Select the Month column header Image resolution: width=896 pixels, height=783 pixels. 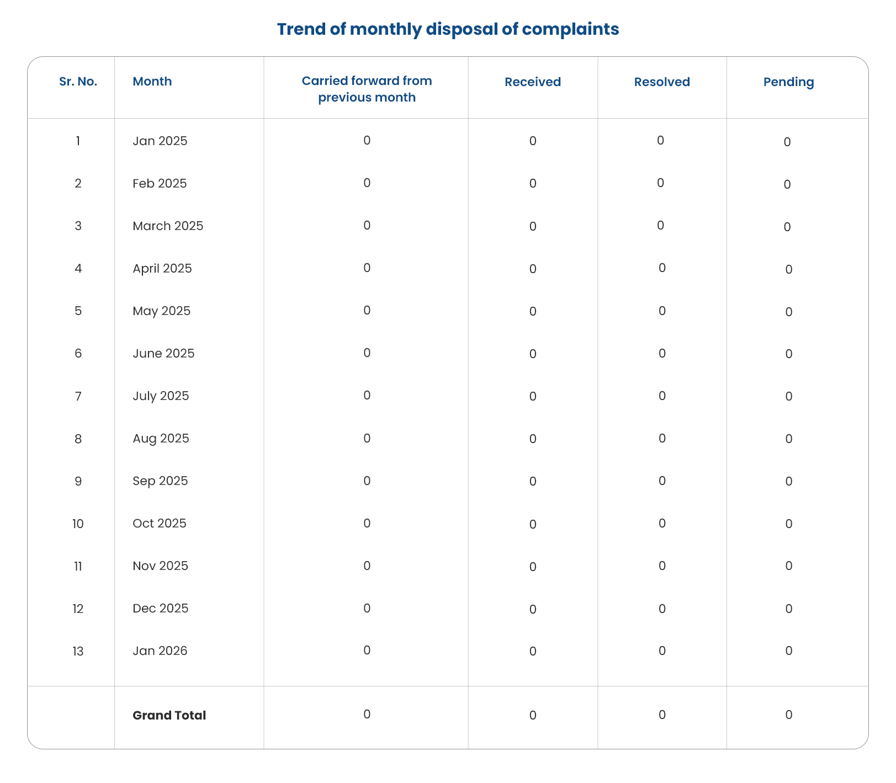152,82
